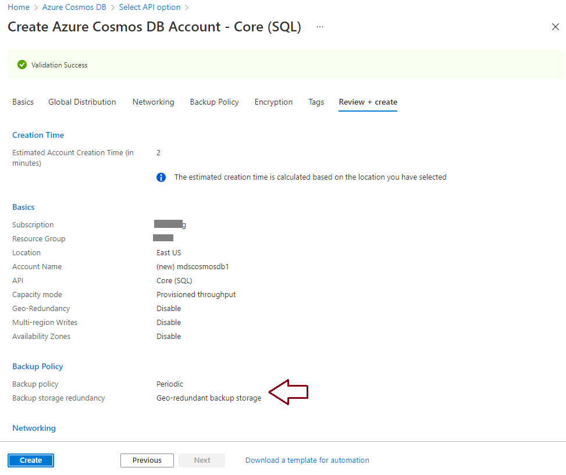Viewport: 566px width, 475px height.
Task: Click Download a template for automation
Action: pyautogui.click(x=307, y=460)
